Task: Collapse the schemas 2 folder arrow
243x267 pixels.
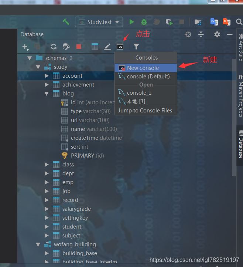Action: coord(30,58)
